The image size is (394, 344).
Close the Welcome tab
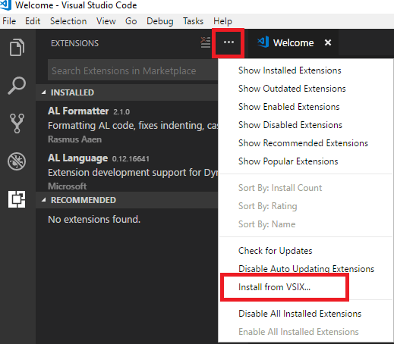(328, 42)
